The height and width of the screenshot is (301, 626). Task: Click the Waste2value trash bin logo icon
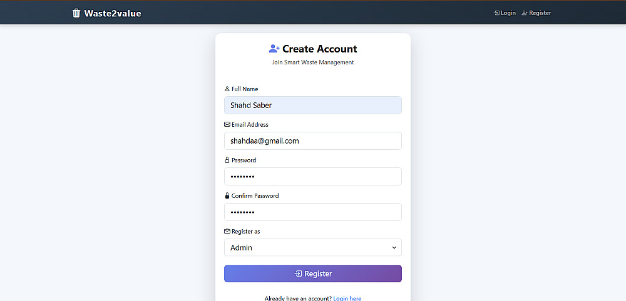76,13
